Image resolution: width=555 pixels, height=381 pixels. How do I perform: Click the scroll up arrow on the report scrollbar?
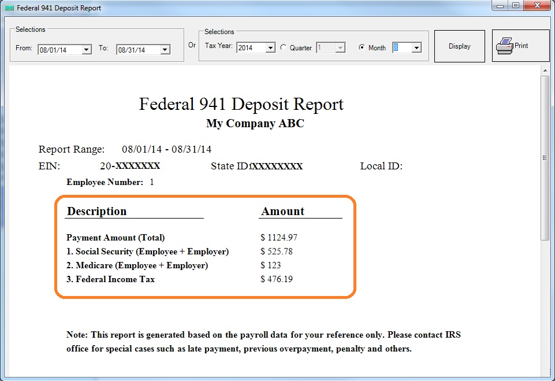tap(545, 70)
